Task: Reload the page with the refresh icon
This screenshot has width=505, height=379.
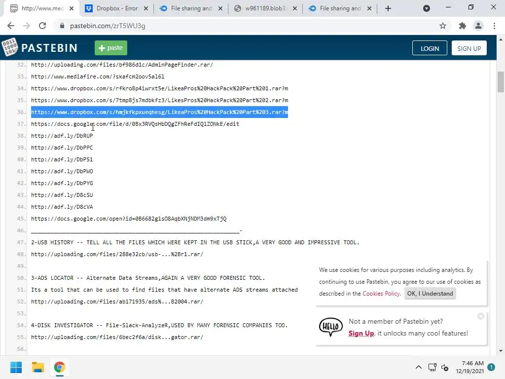Action: pos(42,26)
